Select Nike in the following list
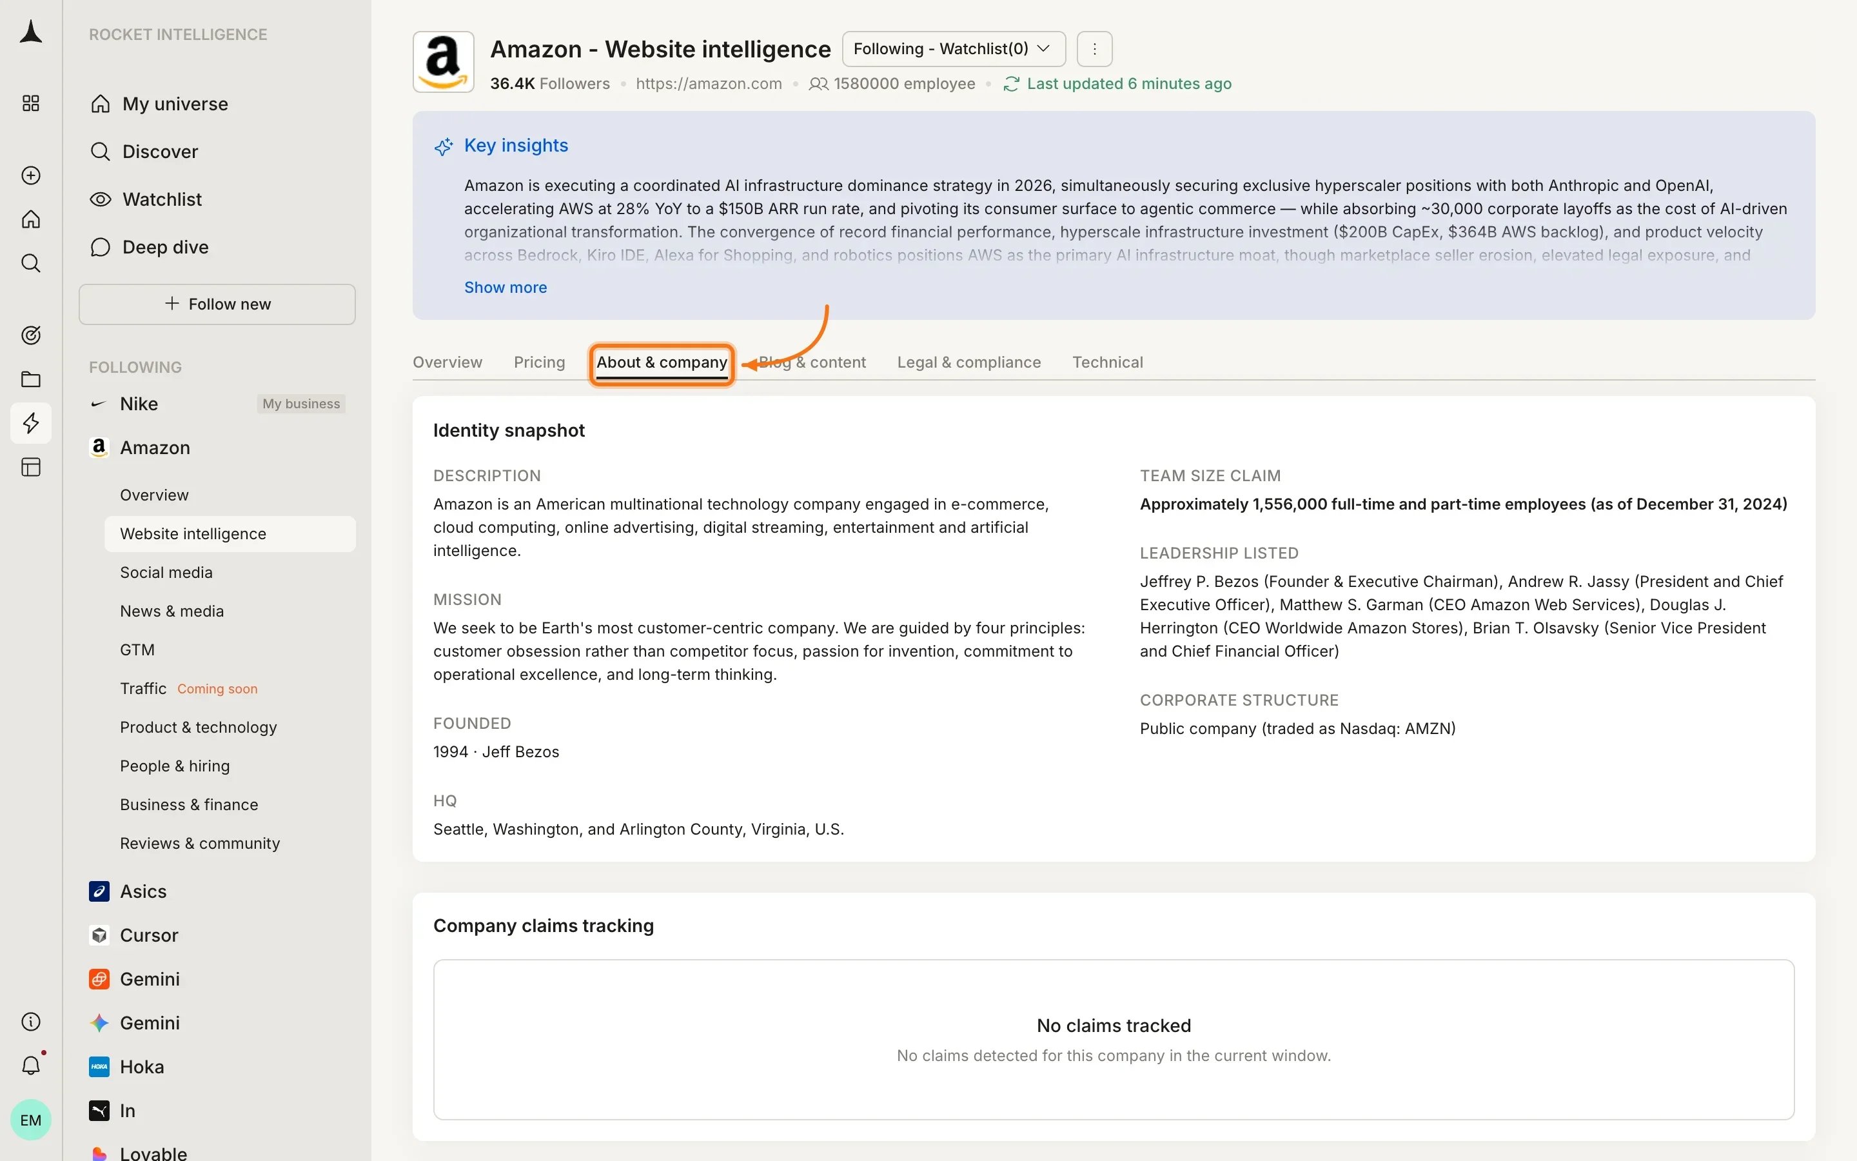Screen dimensions: 1857x1161 click(139, 404)
